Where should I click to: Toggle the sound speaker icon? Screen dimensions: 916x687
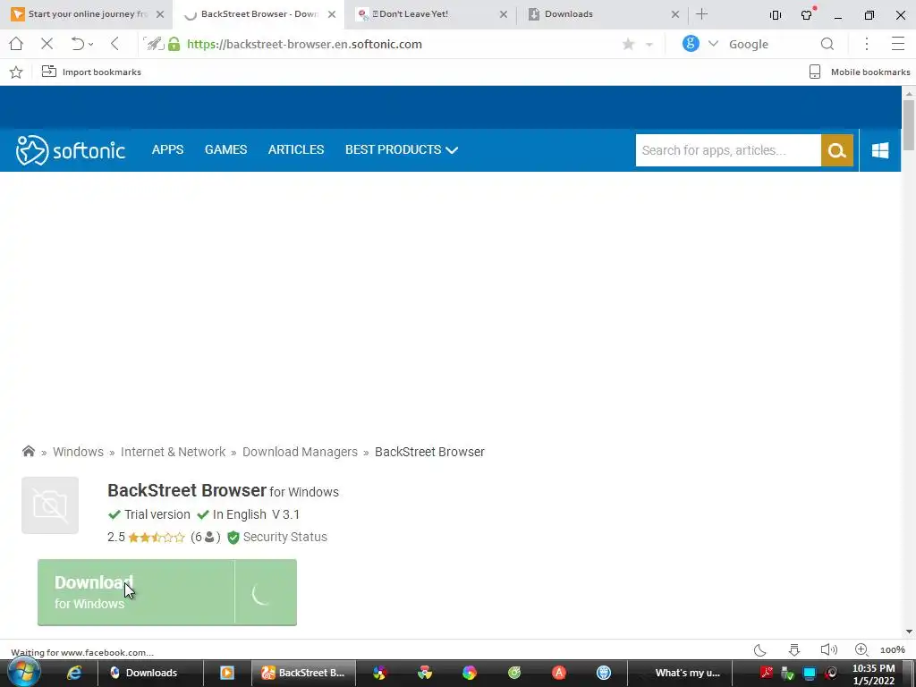pos(828,649)
